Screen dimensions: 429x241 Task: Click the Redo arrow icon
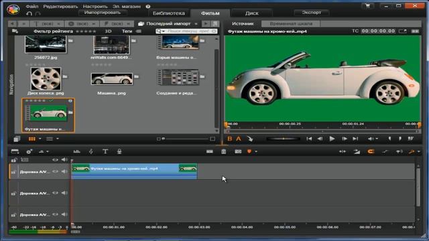click(38, 13)
